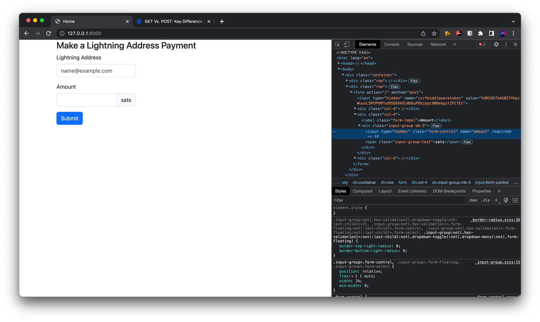Click DevTools settings gear icon
The height and width of the screenshot is (322, 540).
(x=497, y=44)
